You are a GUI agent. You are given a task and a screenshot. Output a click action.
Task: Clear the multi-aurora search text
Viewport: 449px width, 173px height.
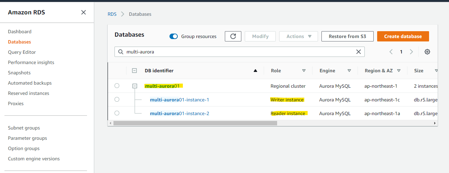coord(359,52)
